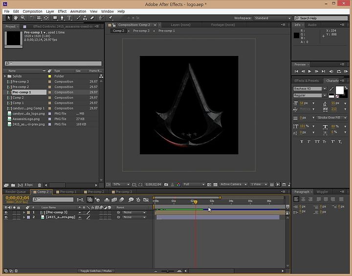Click Play in the Preview panel
352x276 pixels.
pos(309,71)
